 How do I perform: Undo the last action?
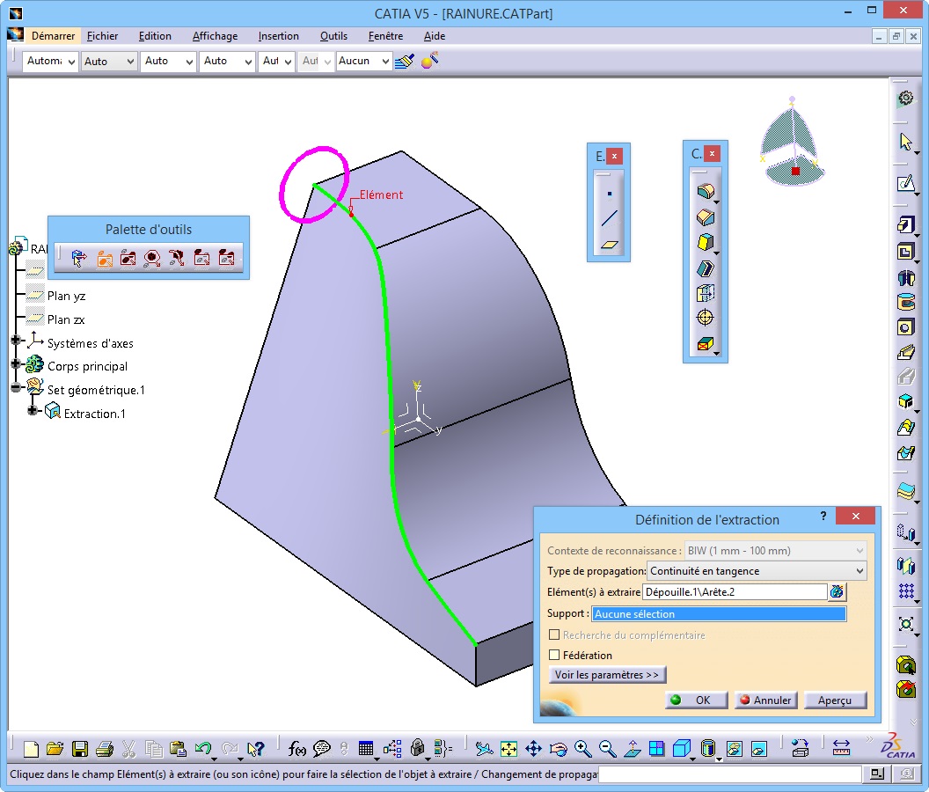tap(203, 749)
